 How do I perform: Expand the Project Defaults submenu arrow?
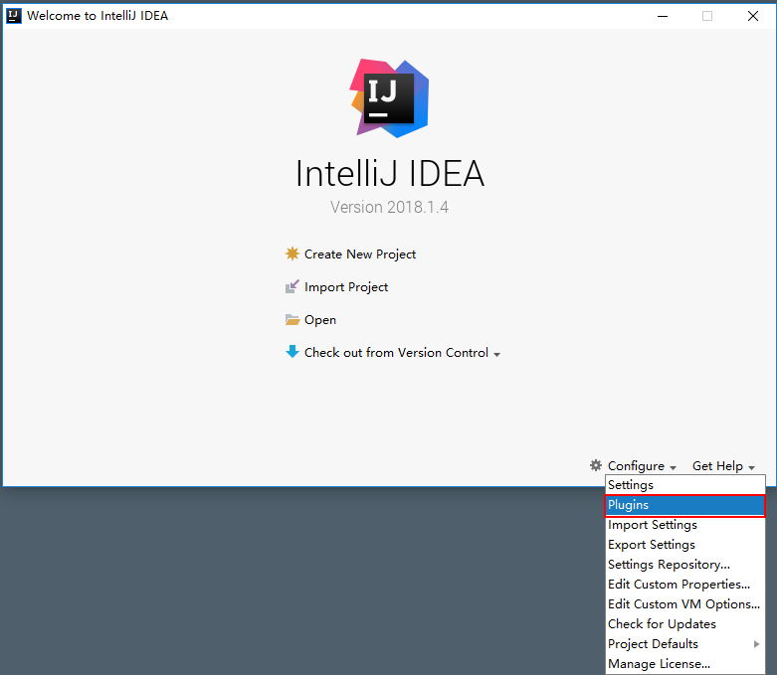(x=756, y=644)
